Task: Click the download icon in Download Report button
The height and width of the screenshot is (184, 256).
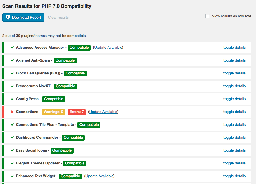Action: click(x=8, y=17)
